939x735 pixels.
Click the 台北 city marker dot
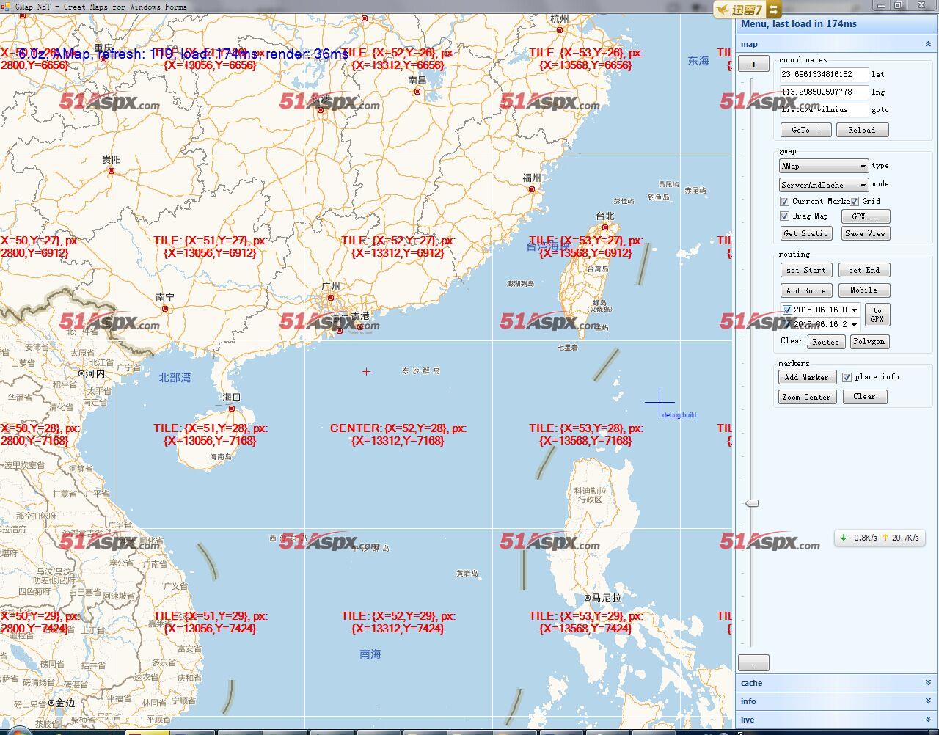click(x=605, y=227)
